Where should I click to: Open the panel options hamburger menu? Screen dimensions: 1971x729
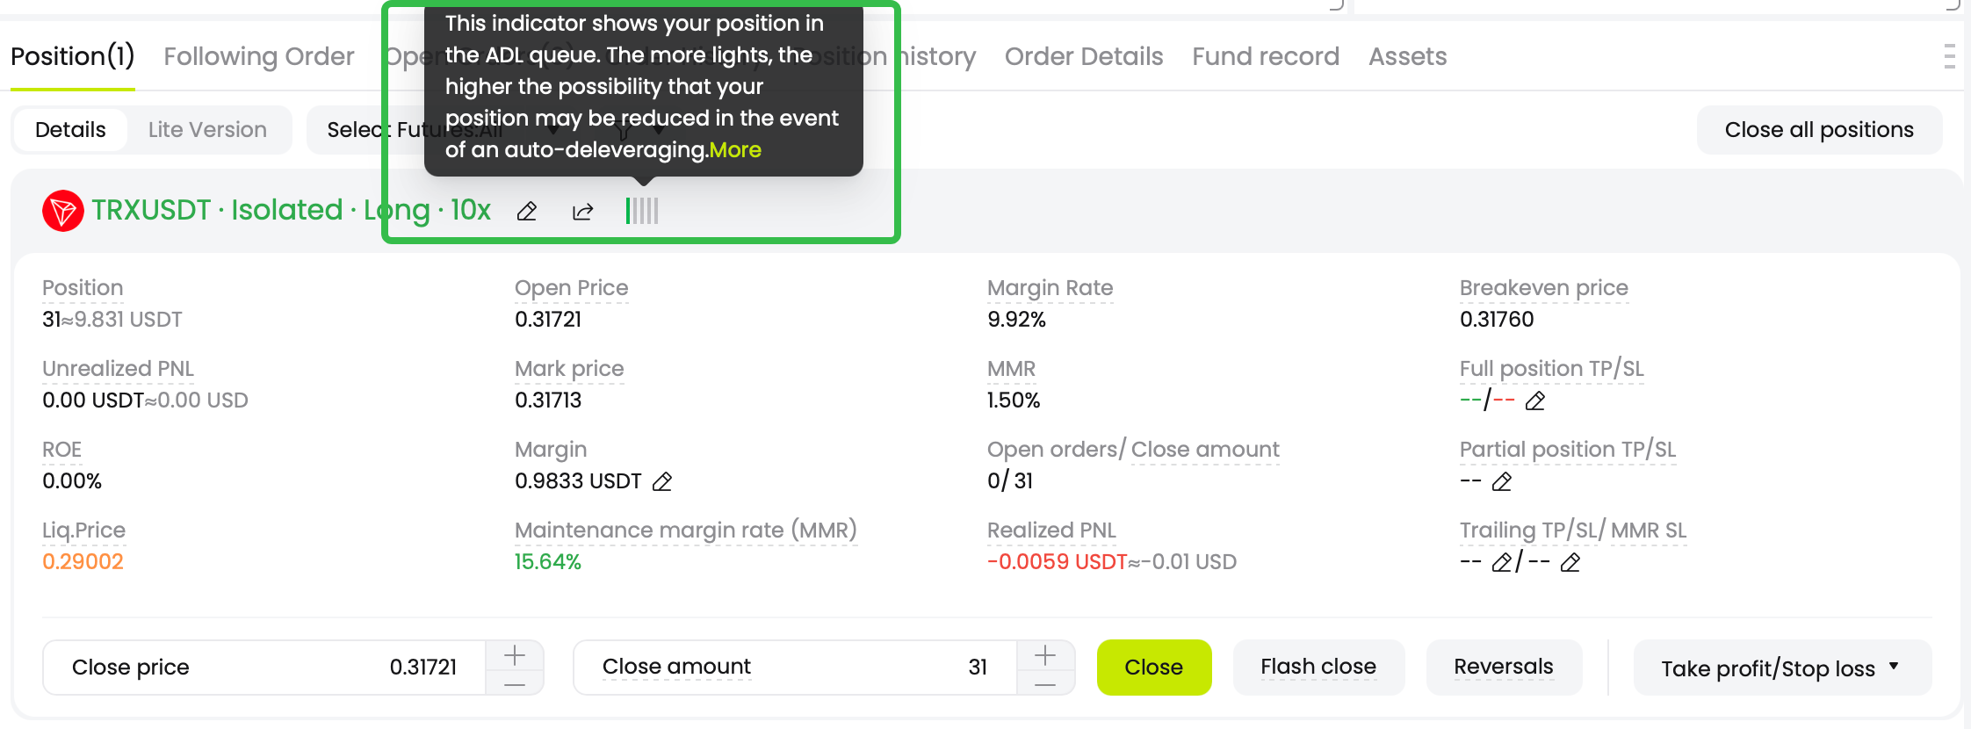tap(1948, 55)
